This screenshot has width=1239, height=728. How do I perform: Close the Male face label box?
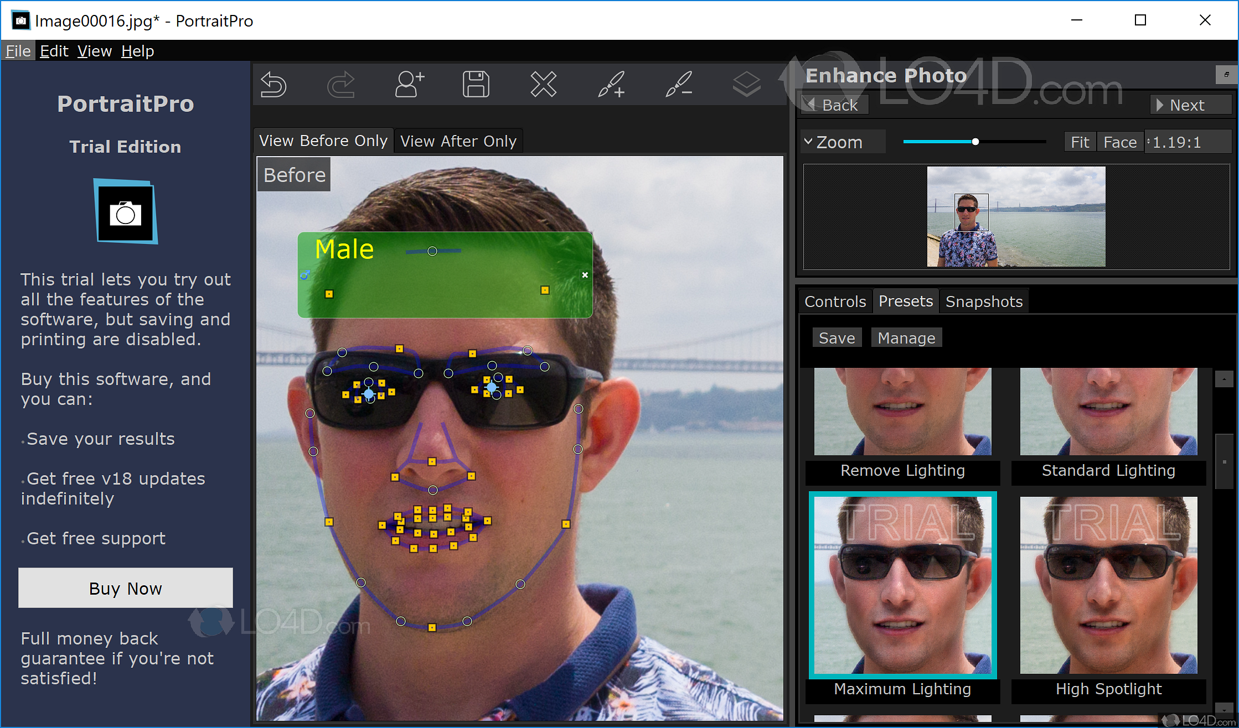(x=585, y=275)
